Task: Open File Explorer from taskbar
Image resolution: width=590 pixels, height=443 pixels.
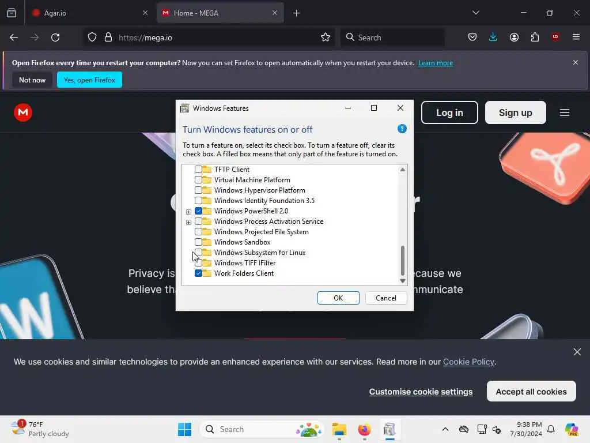Action: tap(339, 429)
